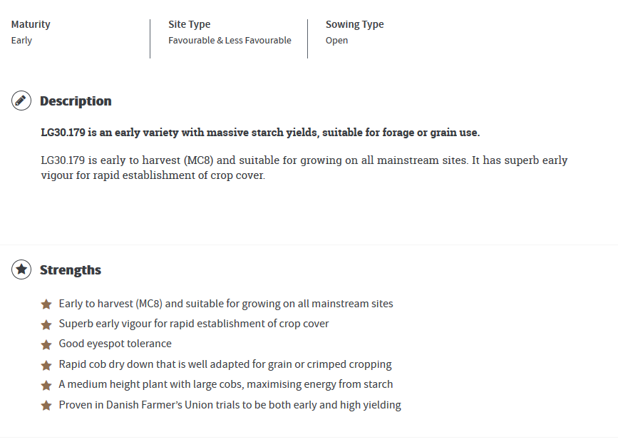Select the Description heading
This screenshot has height=442, width=618.
click(x=76, y=101)
